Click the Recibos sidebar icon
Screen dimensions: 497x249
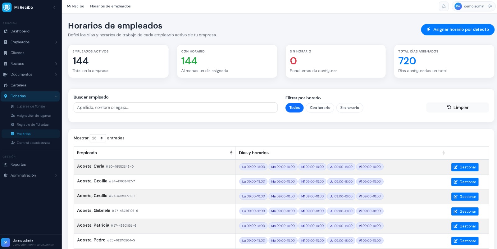click(x=5, y=64)
